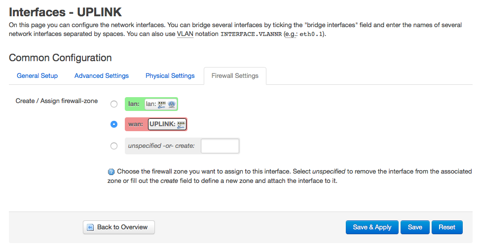The image size is (480, 249).
Task: Select the Firewall Settings tab
Action: (235, 76)
